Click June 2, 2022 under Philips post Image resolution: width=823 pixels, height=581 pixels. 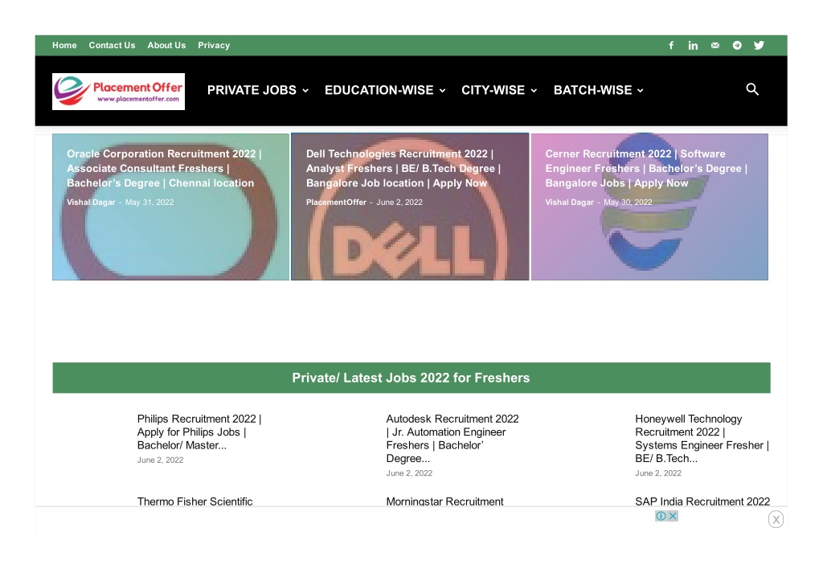[160, 460]
